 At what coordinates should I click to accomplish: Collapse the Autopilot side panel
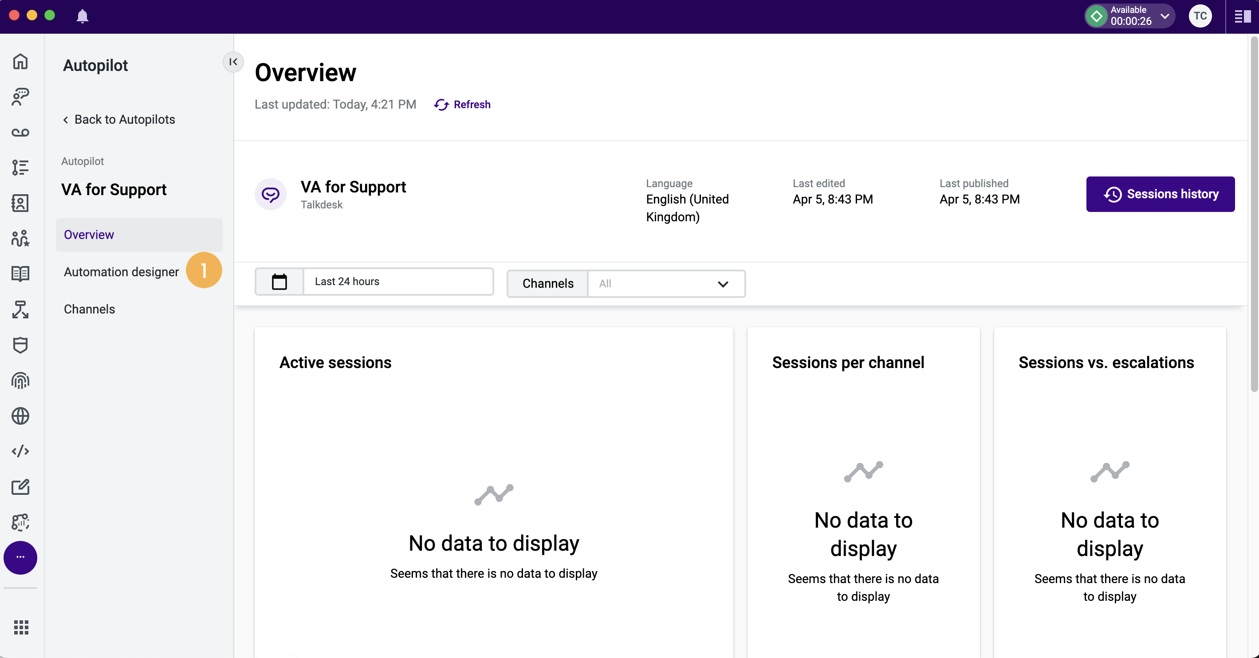pos(233,63)
